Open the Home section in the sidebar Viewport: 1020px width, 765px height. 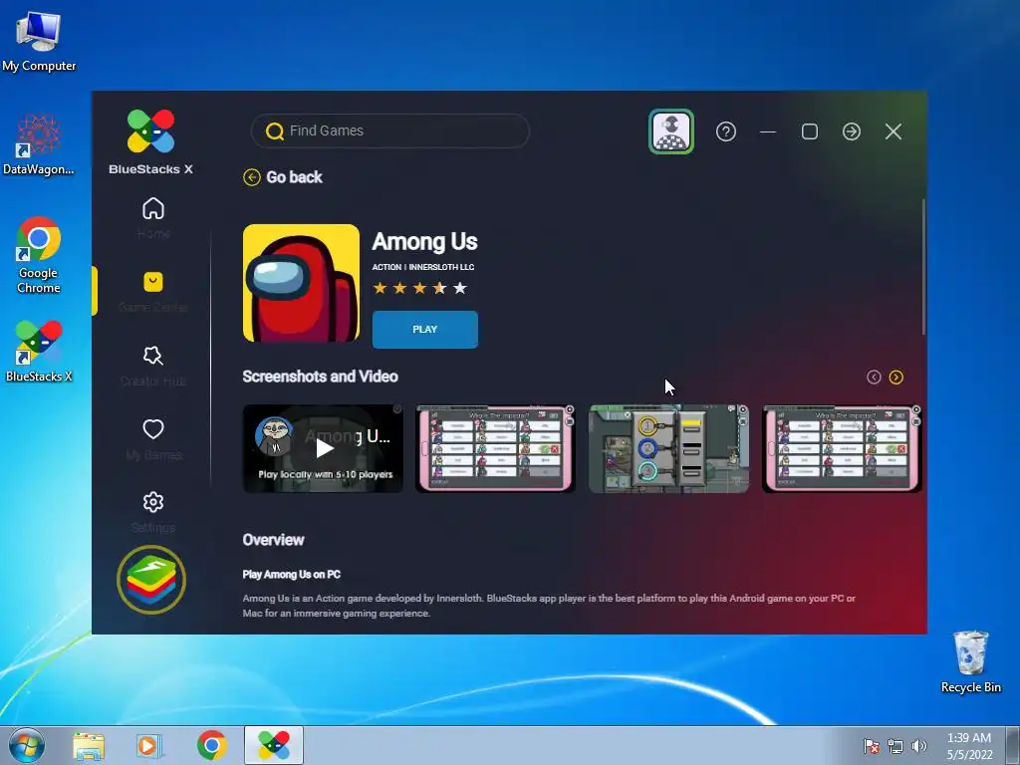153,217
